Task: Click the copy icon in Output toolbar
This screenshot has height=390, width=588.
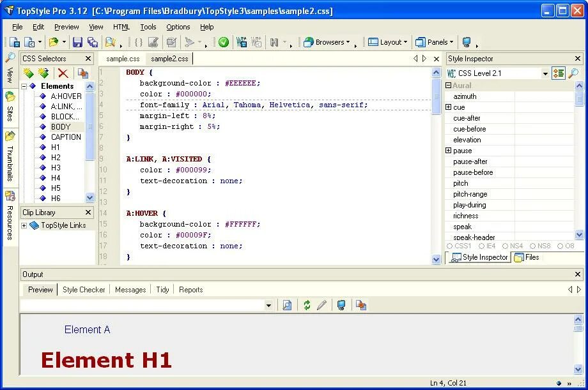Action: (361, 305)
